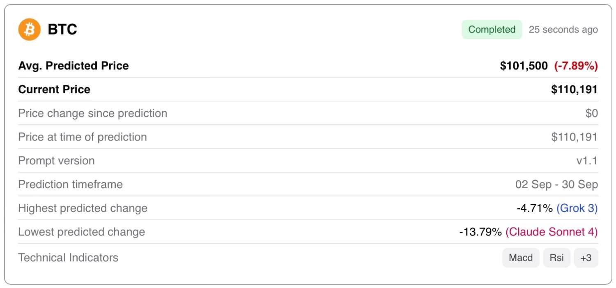Click the $101,500 average predicted price
Viewport: 616px width, 288px height.
coord(524,66)
